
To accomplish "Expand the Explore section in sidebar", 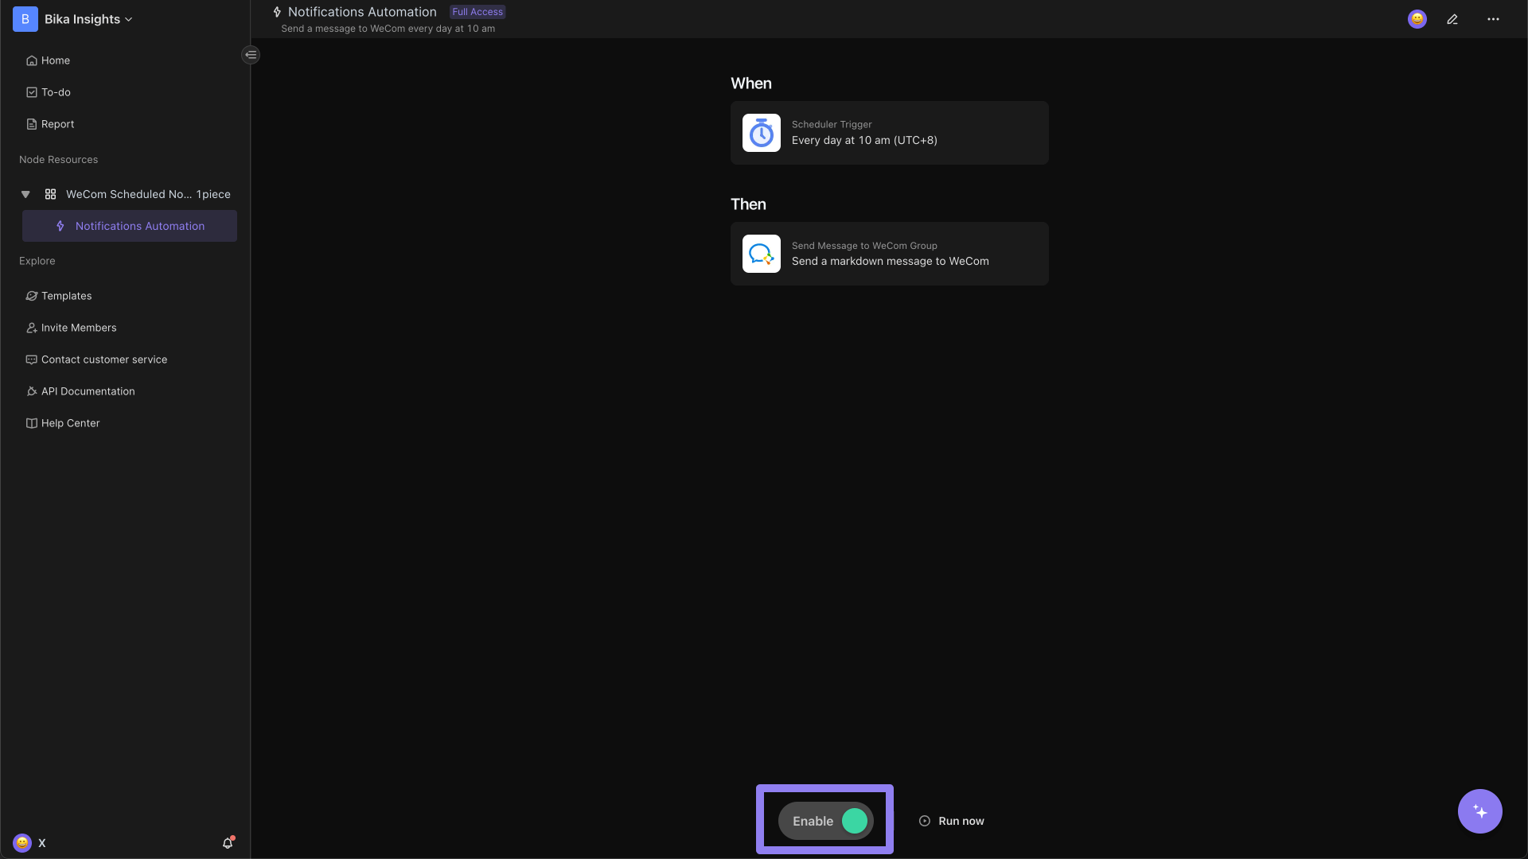I will (x=37, y=261).
